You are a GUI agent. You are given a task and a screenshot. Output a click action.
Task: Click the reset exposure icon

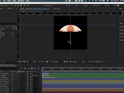pyautogui.click(x=100, y=62)
